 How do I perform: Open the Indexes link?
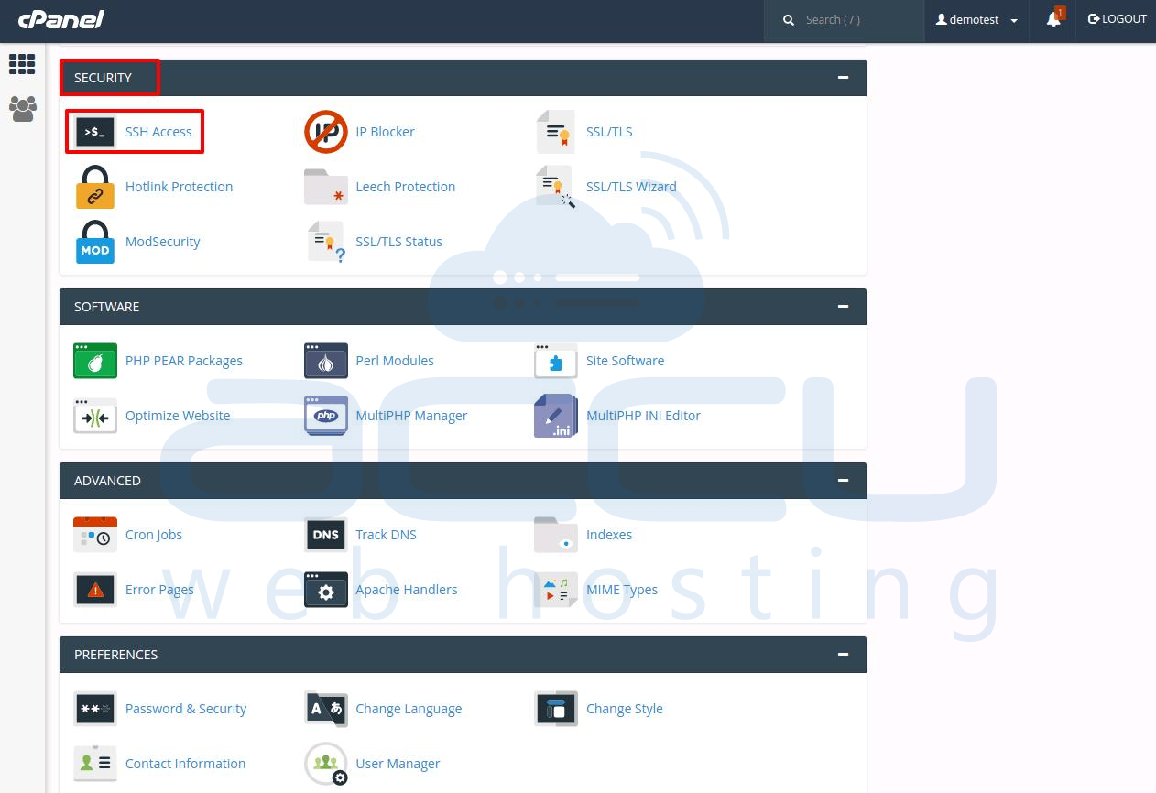click(609, 535)
